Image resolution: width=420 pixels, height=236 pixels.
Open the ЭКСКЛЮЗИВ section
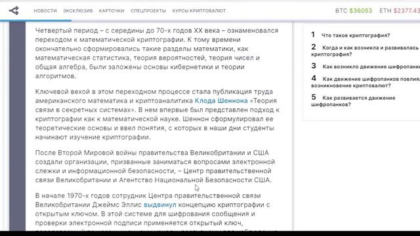[x=78, y=10]
